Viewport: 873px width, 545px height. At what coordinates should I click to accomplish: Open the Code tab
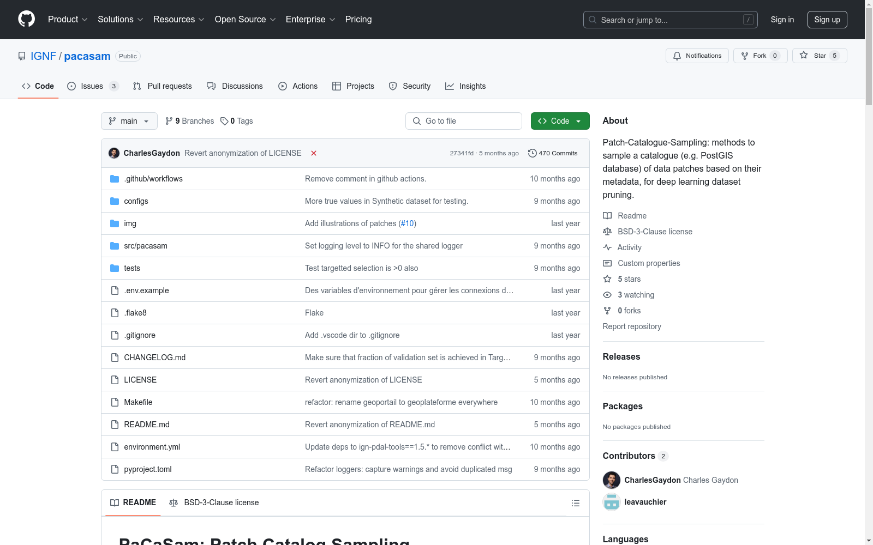click(x=38, y=86)
